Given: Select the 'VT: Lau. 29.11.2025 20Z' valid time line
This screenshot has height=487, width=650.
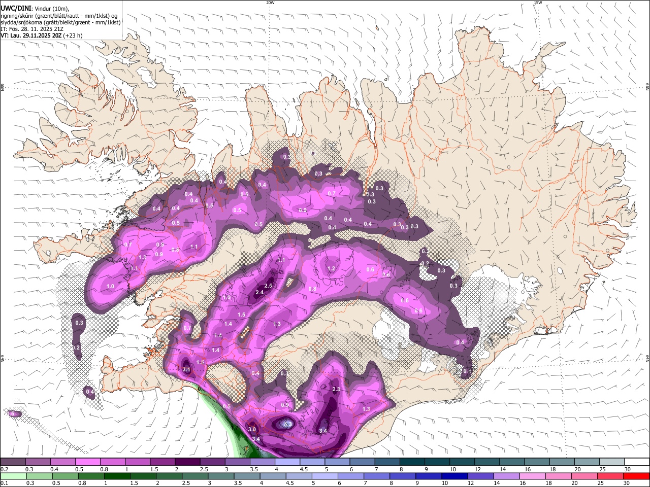Looking at the screenshot, I should coord(31,36).
